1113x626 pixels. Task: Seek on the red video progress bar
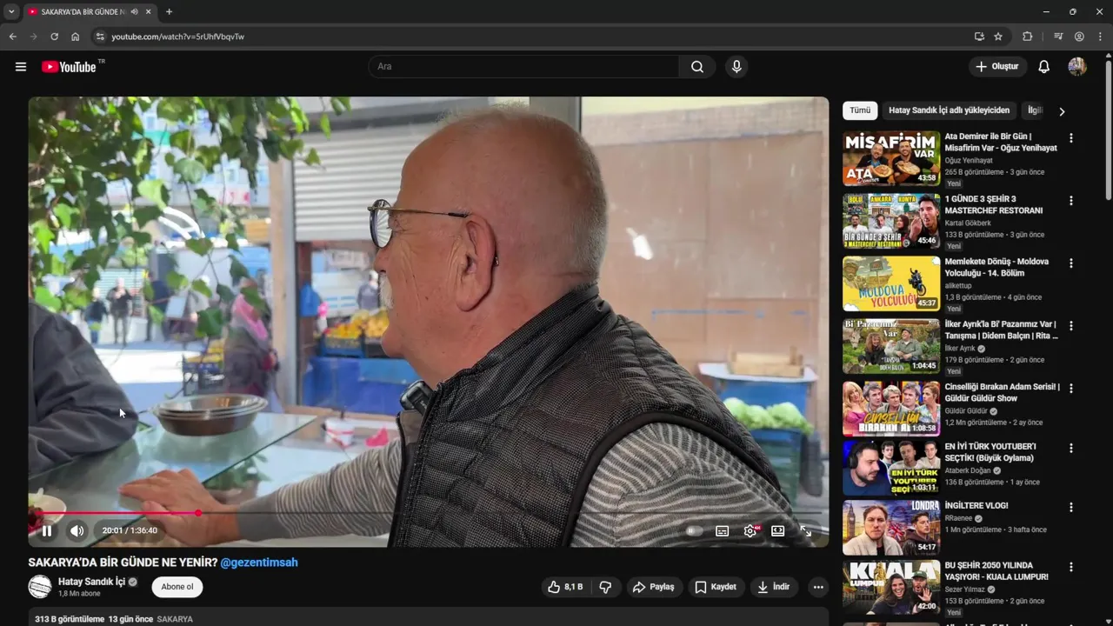pyautogui.click(x=428, y=513)
